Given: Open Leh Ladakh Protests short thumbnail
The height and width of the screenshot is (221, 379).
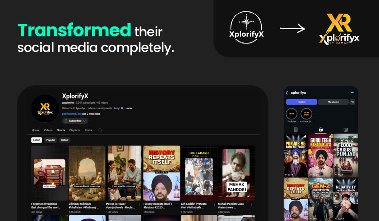Looking at the screenshot, I should 199,173.
